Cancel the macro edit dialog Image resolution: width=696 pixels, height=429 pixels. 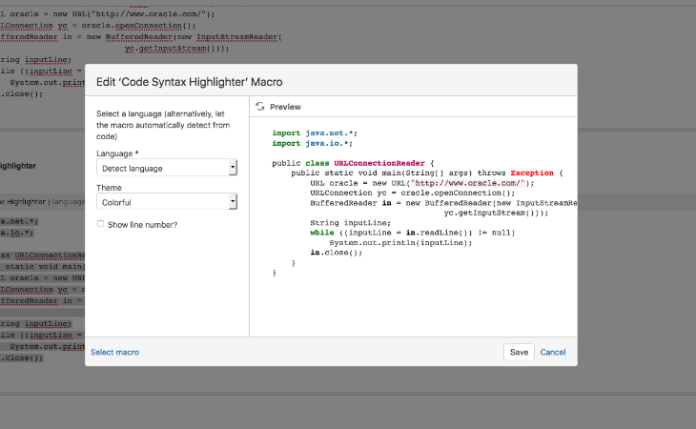point(553,352)
